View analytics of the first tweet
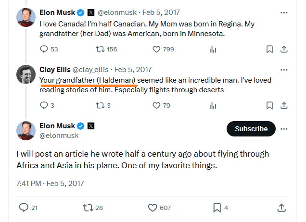Image resolution: width=306 pixels, height=222 pixels. pos(212,49)
